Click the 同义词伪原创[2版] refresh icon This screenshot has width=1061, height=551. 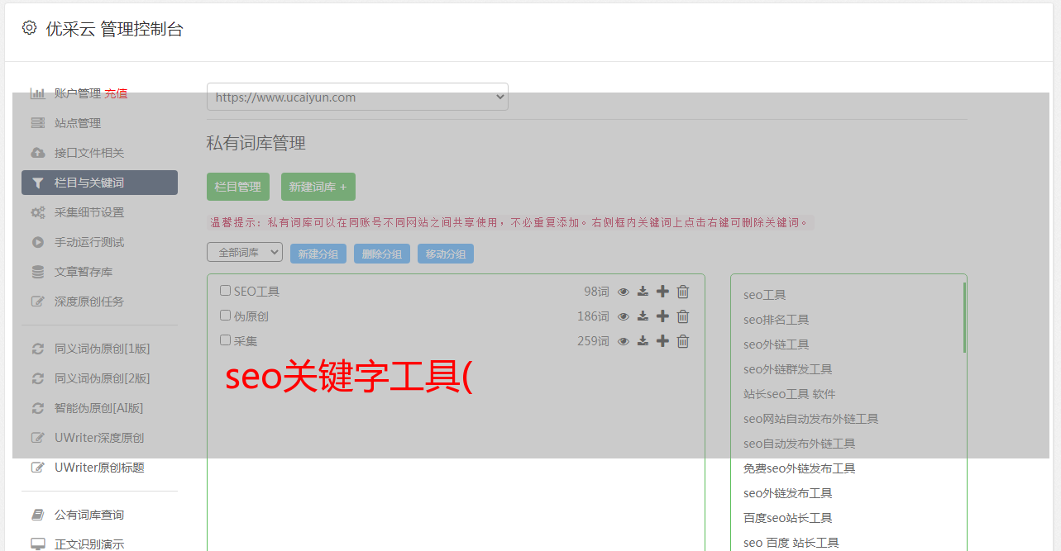[x=37, y=378]
